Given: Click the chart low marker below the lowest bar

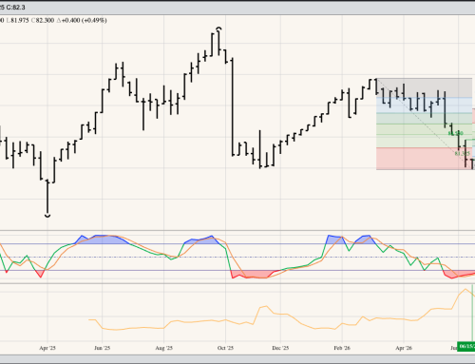Looking at the screenshot, I should click(47, 216).
